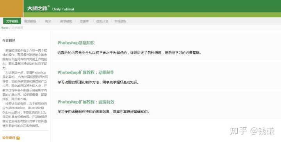Viewport: 281px width, 142px height.
Task: Go to the 教学辅助 tab
Action: [x=66, y=21]
